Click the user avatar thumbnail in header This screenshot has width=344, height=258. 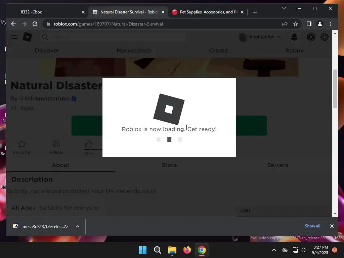coord(243,37)
